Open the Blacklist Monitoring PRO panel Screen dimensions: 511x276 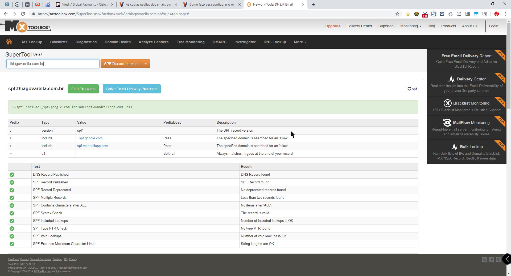466,106
